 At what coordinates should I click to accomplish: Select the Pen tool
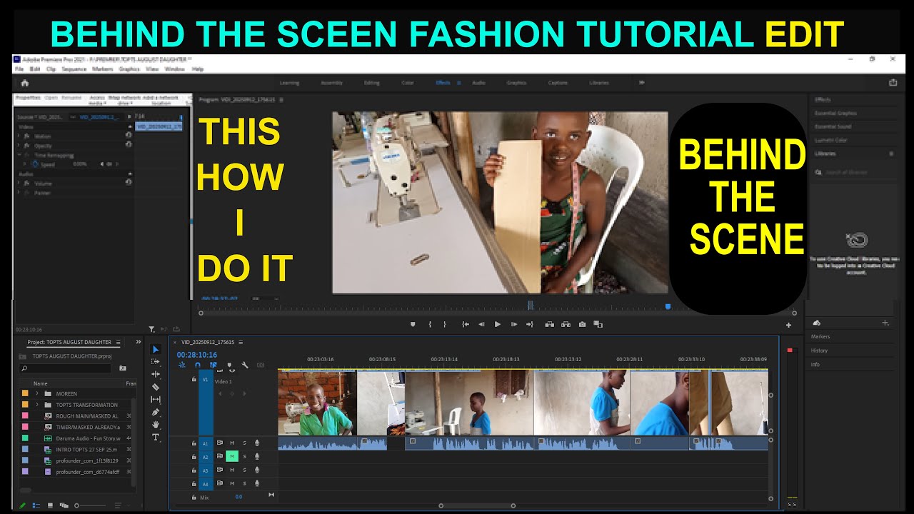coord(156,413)
